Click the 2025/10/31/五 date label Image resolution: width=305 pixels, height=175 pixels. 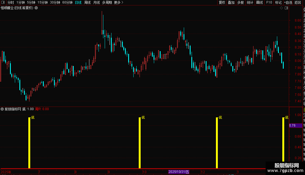(x=179, y=172)
